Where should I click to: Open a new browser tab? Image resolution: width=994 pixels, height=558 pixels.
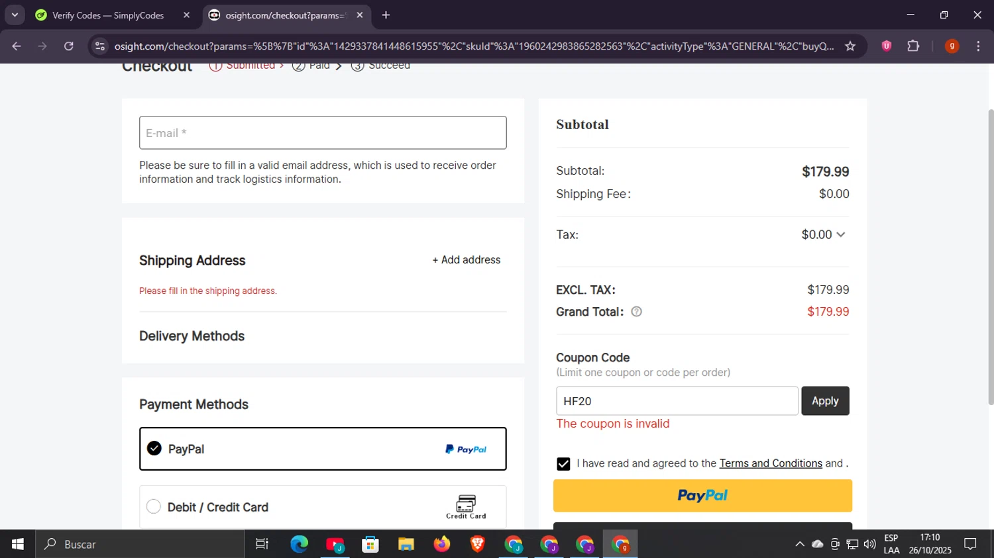[386, 15]
